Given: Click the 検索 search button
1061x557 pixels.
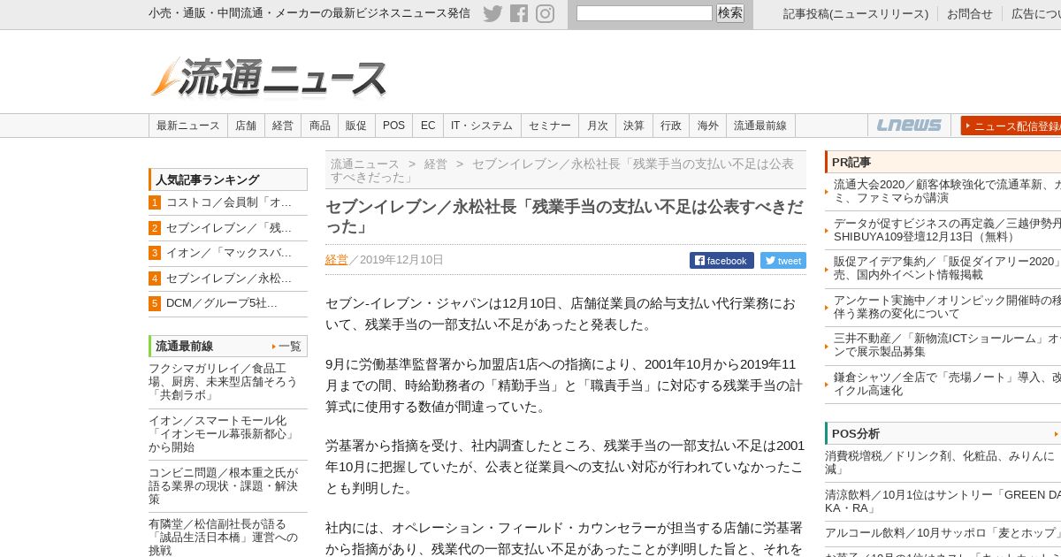Looking at the screenshot, I should pos(730,13).
